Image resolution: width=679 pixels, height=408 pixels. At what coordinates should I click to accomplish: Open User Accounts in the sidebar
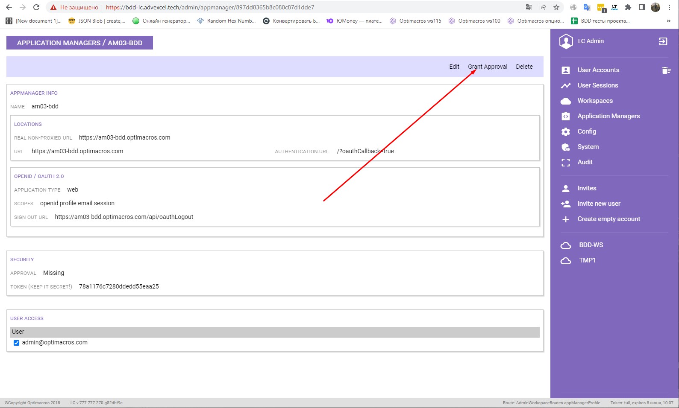[598, 70]
